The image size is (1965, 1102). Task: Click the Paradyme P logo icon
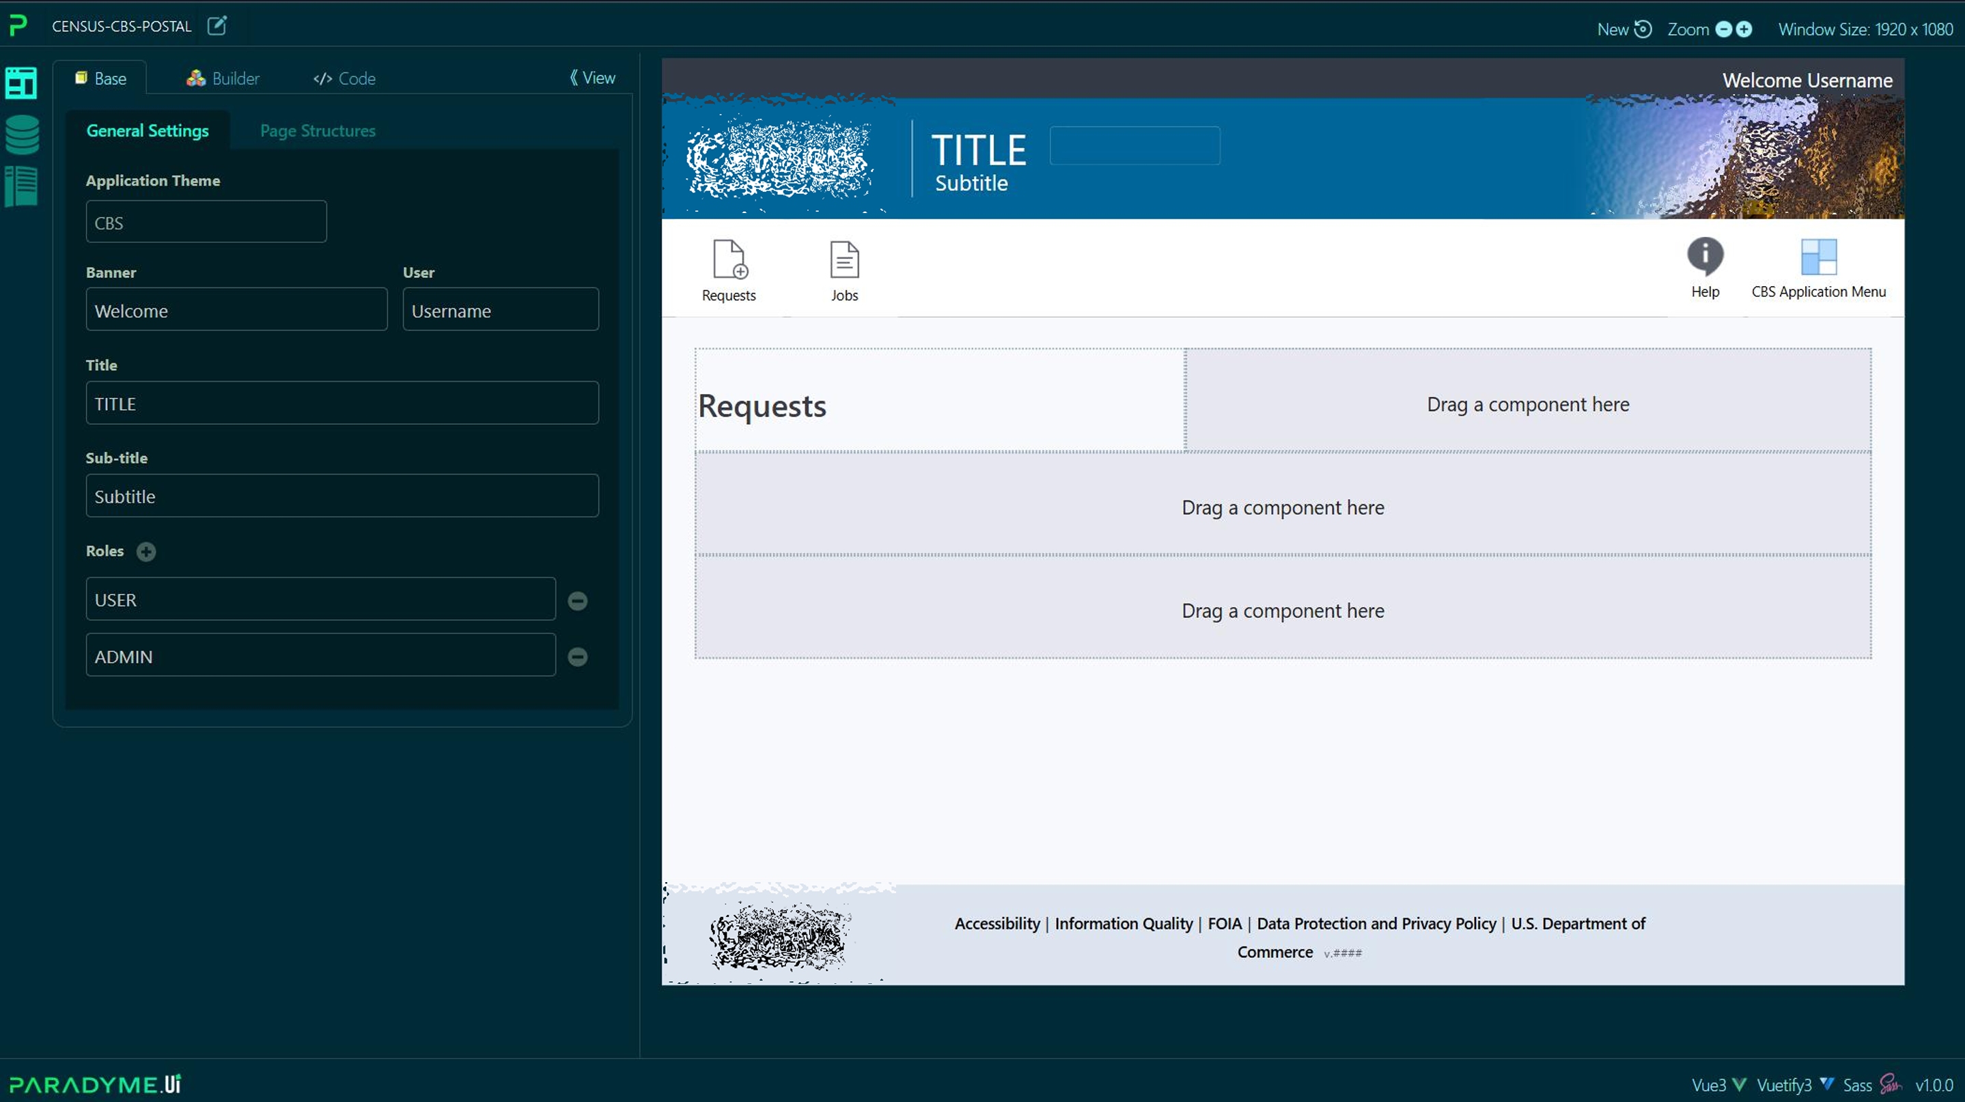click(x=18, y=25)
